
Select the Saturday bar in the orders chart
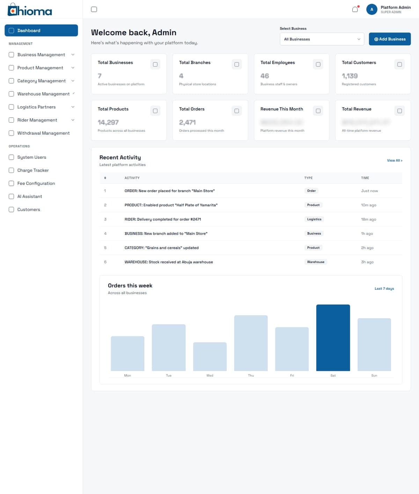tap(333, 338)
